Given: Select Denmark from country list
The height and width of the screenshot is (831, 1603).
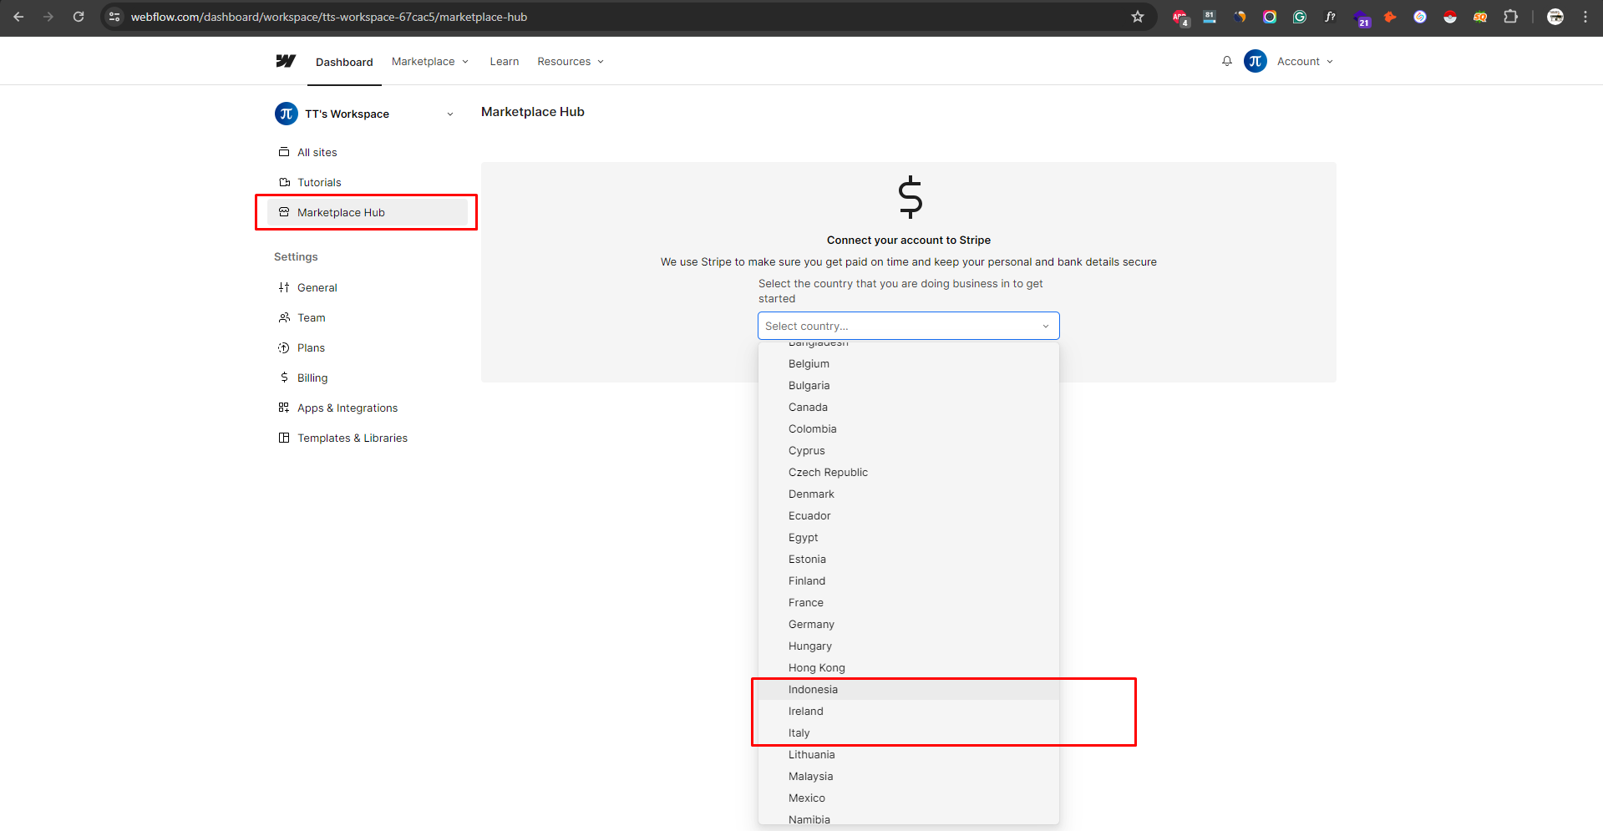Looking at the screenshot, I should pyautogui.click(x=909, y=494).
